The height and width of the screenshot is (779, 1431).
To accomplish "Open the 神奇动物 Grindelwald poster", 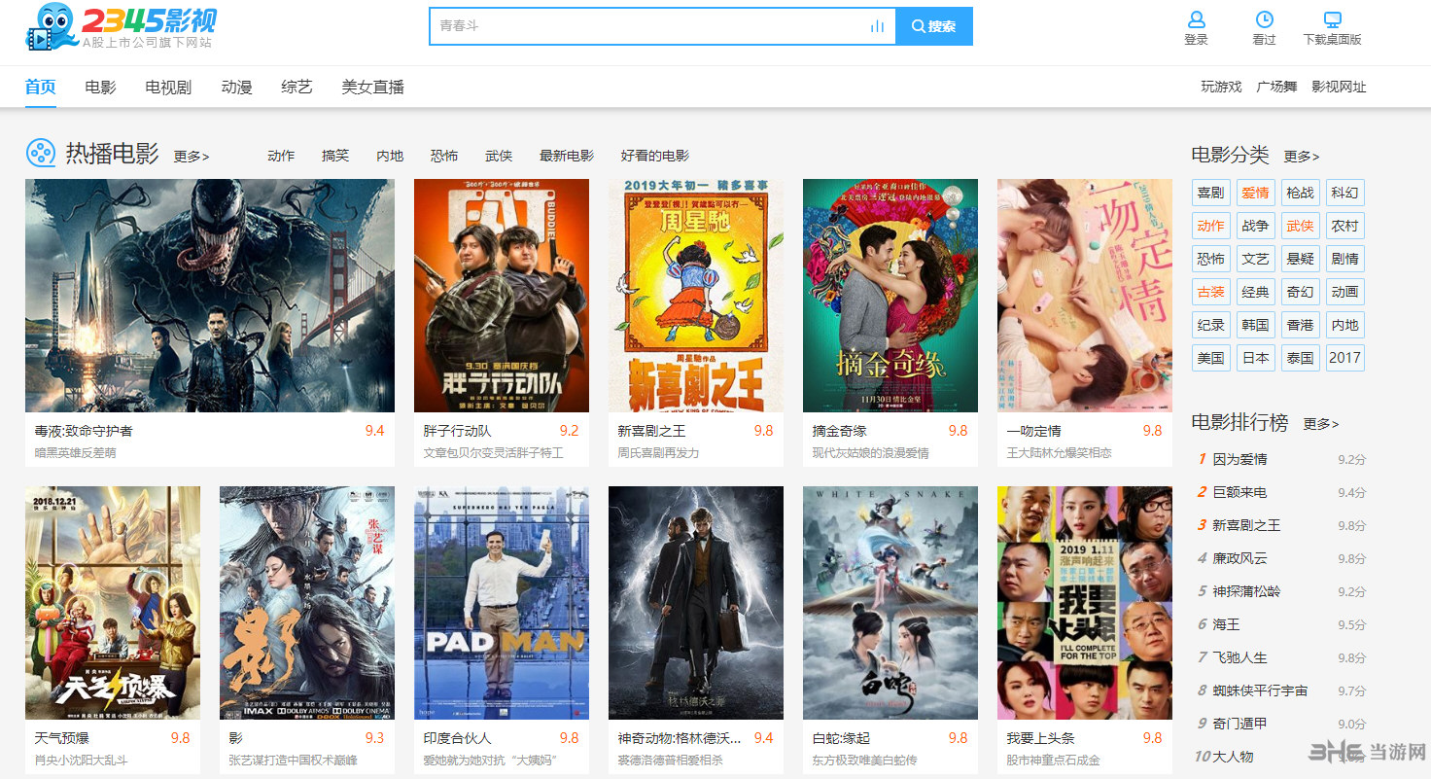I will [x=696, y=603].
